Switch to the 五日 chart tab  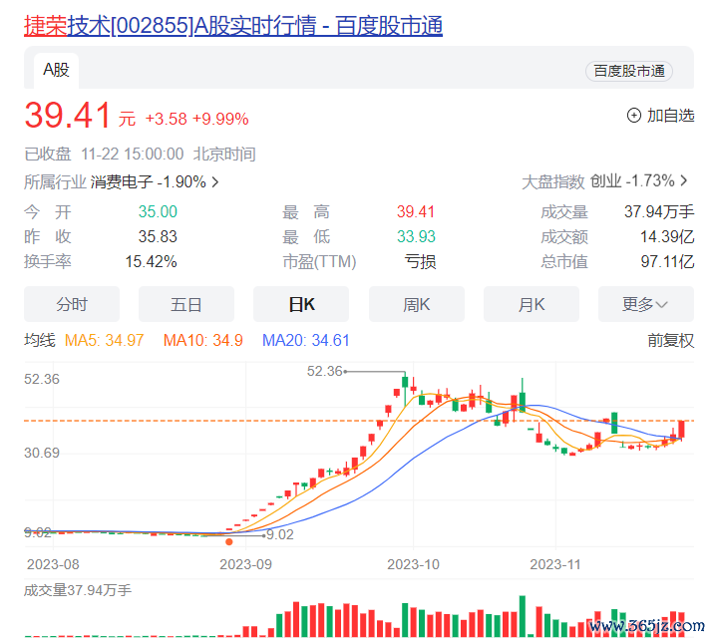click(x=186, y=304)
